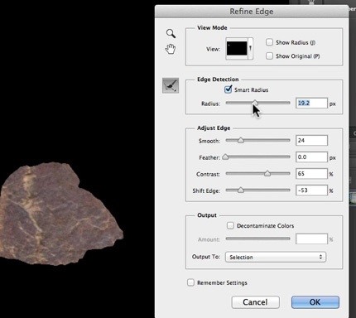Screen dimensions: 356x318
Task: Click the Radius value field showing 19.2
Action: [311, 103]
